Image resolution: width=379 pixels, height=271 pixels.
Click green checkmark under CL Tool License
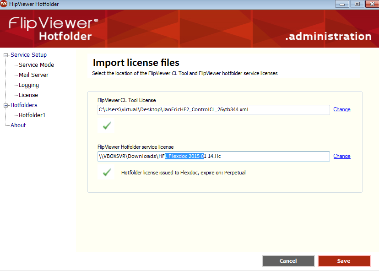[x=107, y=125]
